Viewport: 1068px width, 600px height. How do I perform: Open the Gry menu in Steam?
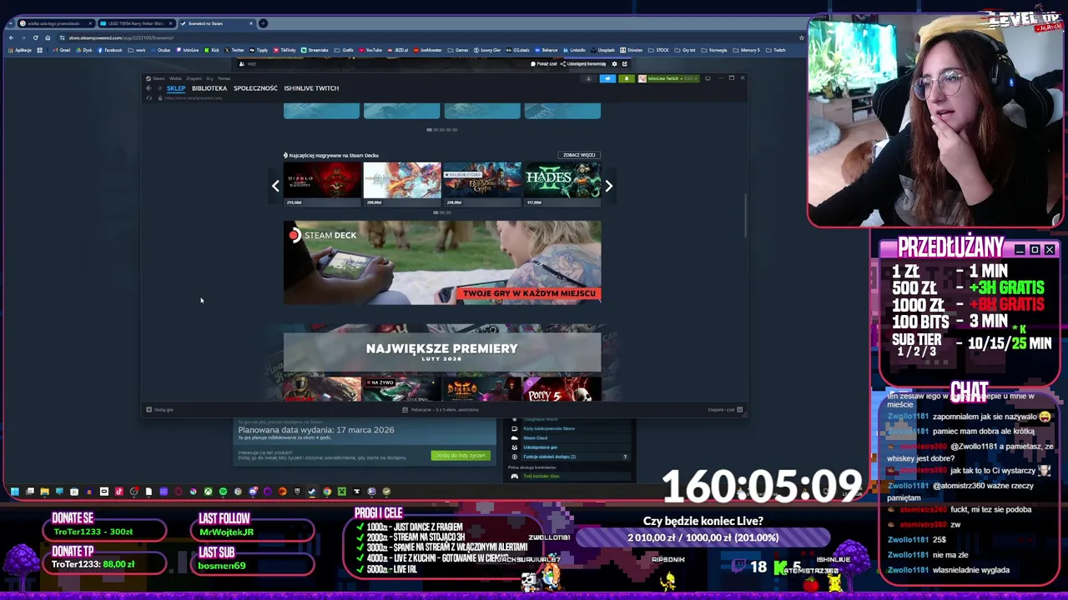[x=209, y=78]
